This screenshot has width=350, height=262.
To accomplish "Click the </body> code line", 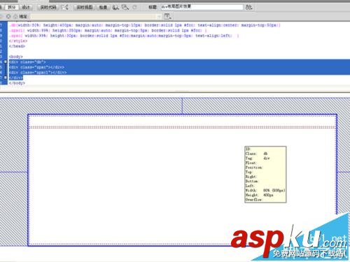I will (x=17, y=82).
